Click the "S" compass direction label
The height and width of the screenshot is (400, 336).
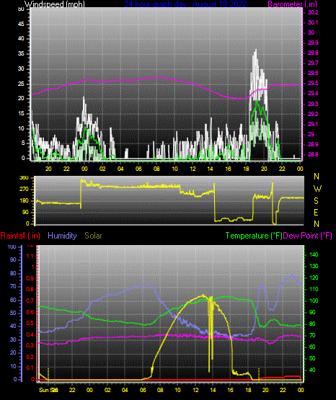(x=316, y=201)
